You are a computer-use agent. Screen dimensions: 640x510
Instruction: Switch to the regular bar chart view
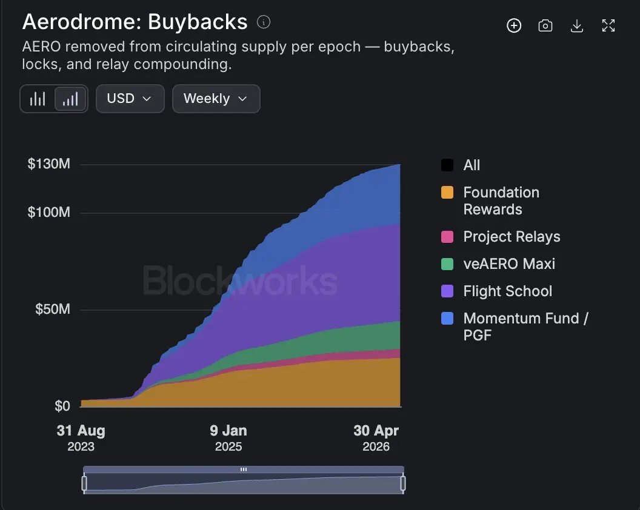[38, 99]
